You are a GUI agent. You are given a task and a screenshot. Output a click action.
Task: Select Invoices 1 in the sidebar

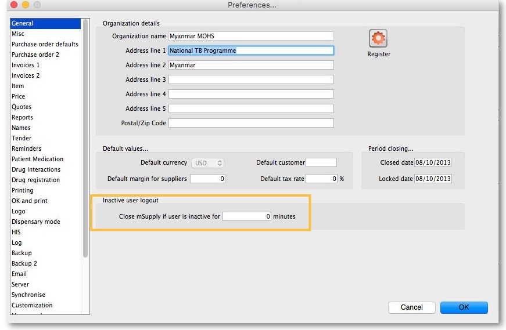[26, 65]
